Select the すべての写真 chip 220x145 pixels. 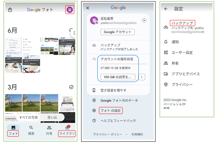pos(28,118)
